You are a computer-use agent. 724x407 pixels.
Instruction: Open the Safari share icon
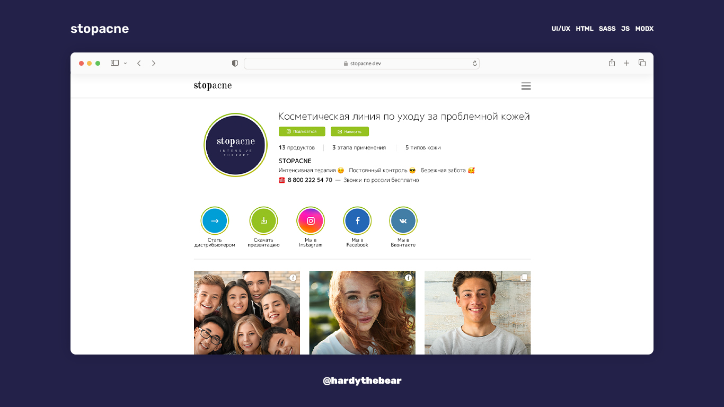[x=612, y=63]
